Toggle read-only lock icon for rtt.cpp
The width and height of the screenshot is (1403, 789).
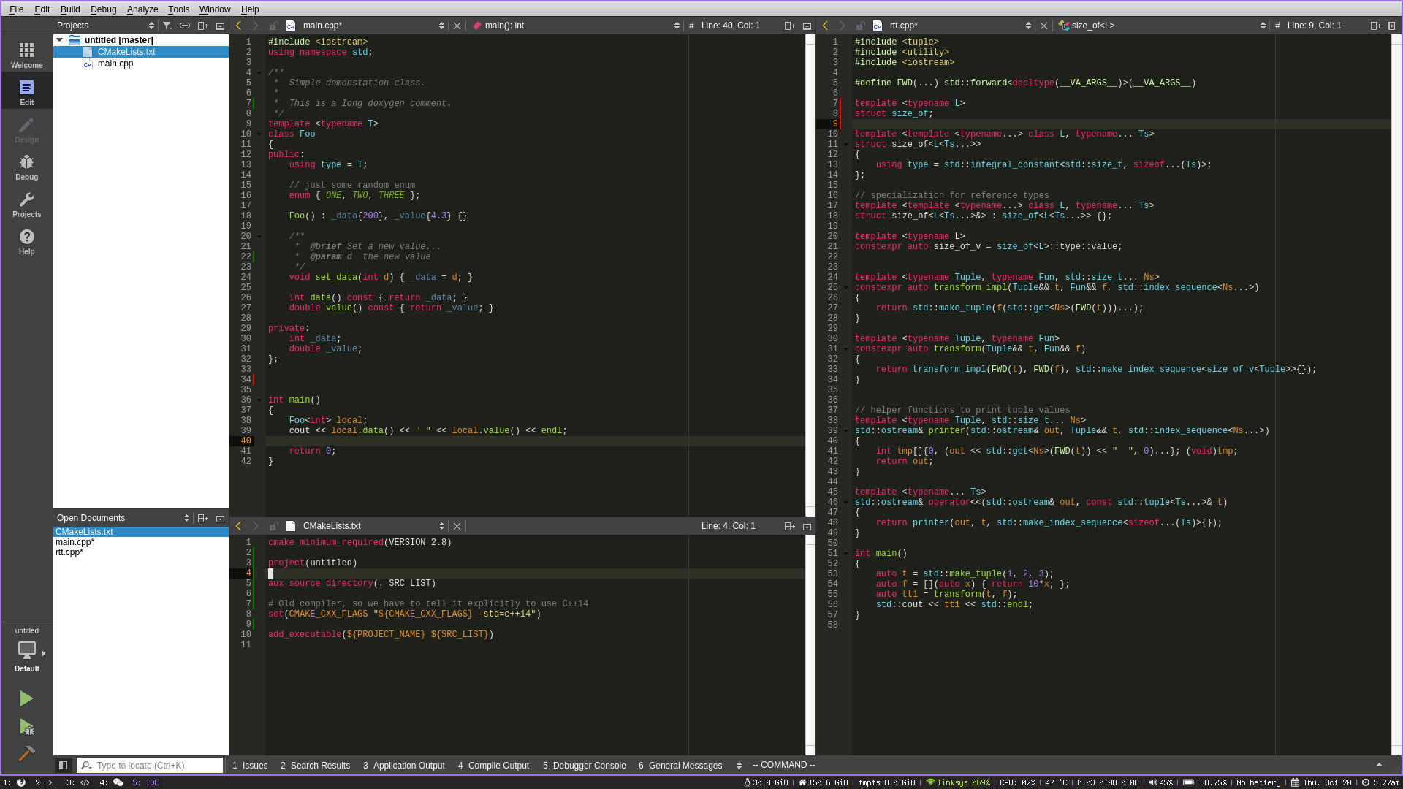[x=860, y=26]
